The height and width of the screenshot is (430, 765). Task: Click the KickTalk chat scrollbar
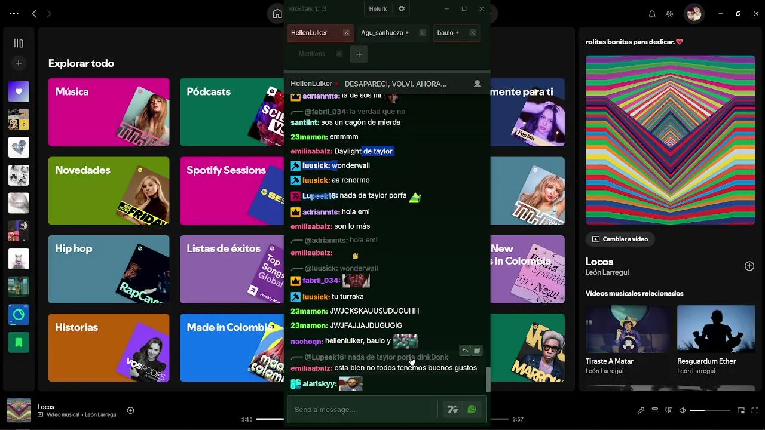click(488, 379)
